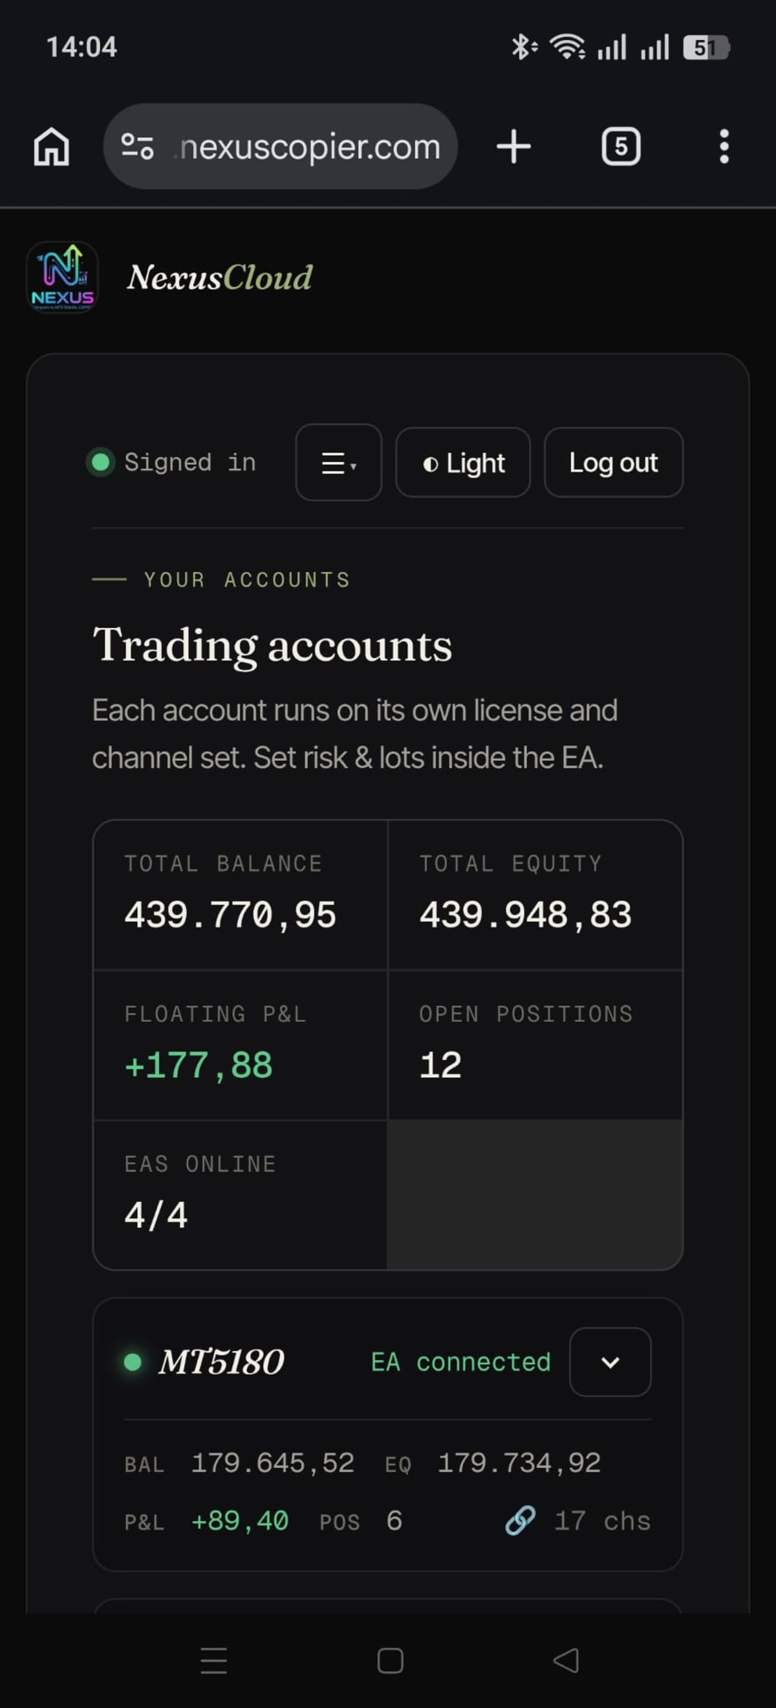Click the Nexus logo icon
Viewport: 776px width, 1708px height.
pos(62,277)
